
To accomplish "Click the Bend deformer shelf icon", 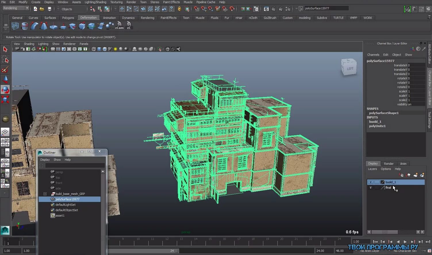I will tap(34, 26).
